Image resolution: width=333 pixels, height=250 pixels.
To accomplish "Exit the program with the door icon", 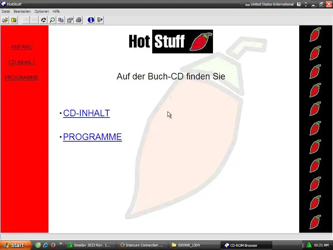I will click(x=100, y=20).
